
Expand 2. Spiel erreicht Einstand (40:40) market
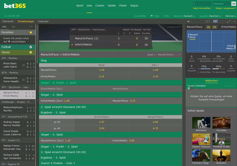click(110, 107)
